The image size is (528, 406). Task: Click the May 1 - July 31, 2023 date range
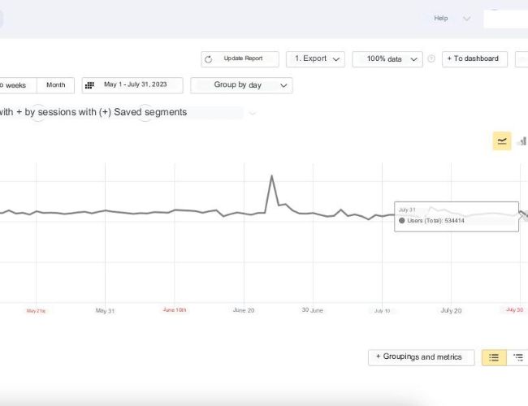click(135, 85)
